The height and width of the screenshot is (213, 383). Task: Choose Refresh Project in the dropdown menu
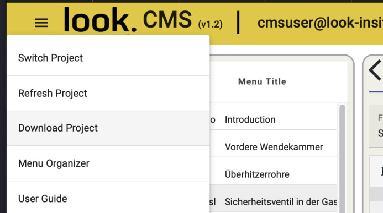point(108,93)
